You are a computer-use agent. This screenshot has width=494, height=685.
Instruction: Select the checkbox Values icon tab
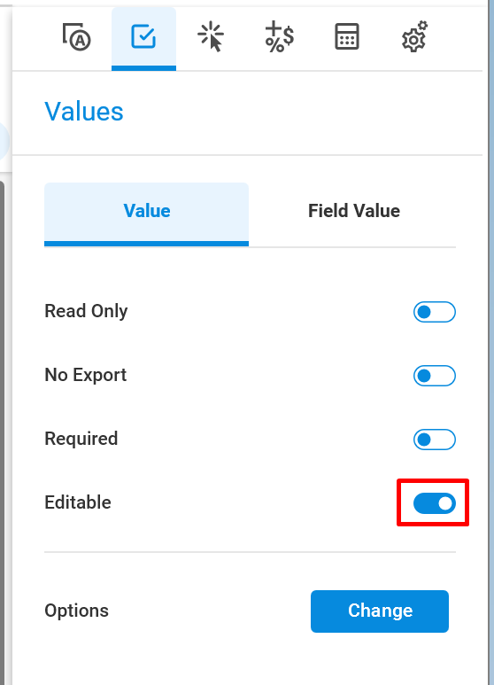[x=143, y=37]
